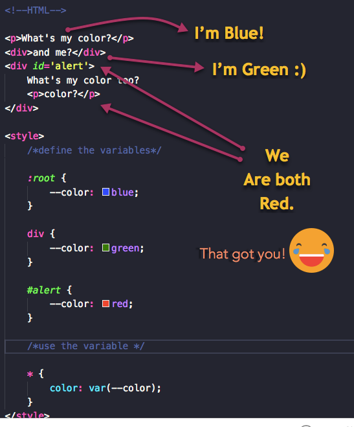
Task: Click the "use the variable" comment line
Action: [x=86, y=346]
